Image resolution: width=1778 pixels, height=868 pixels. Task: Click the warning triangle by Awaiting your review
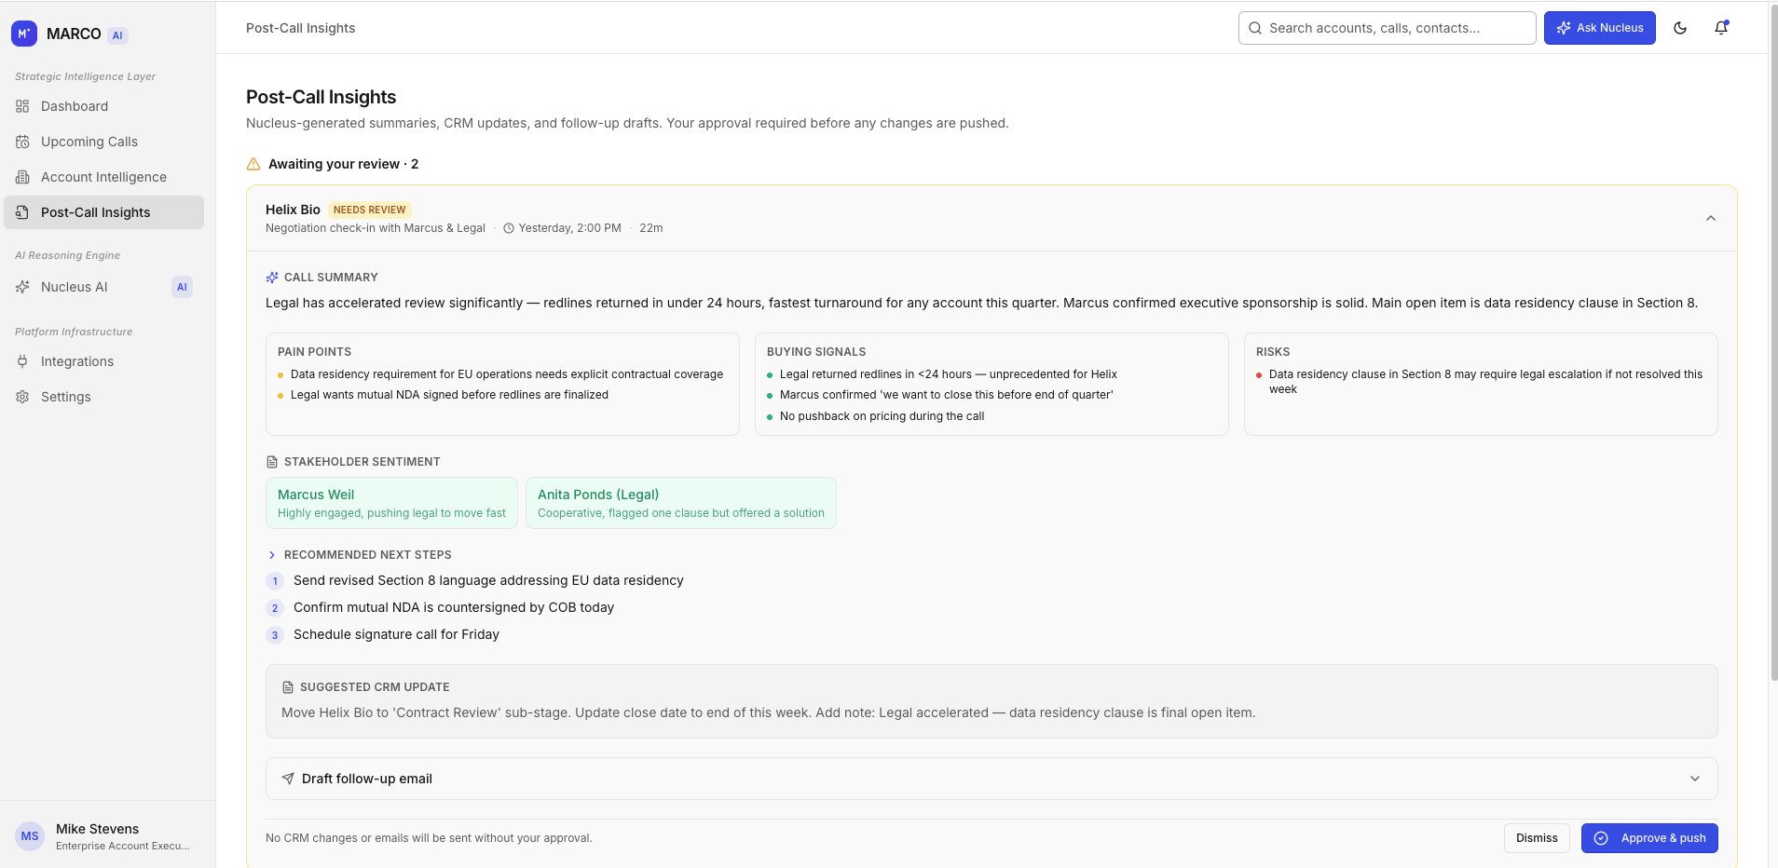(x=253, y=164)
